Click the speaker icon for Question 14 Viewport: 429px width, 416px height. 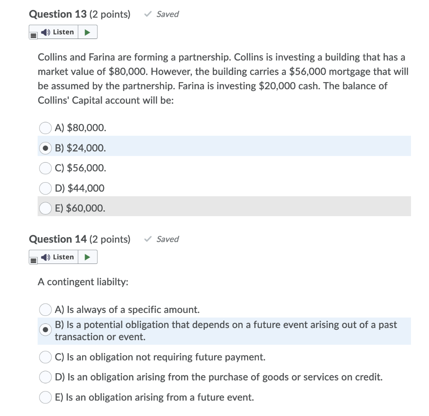(x=46, y=257)
